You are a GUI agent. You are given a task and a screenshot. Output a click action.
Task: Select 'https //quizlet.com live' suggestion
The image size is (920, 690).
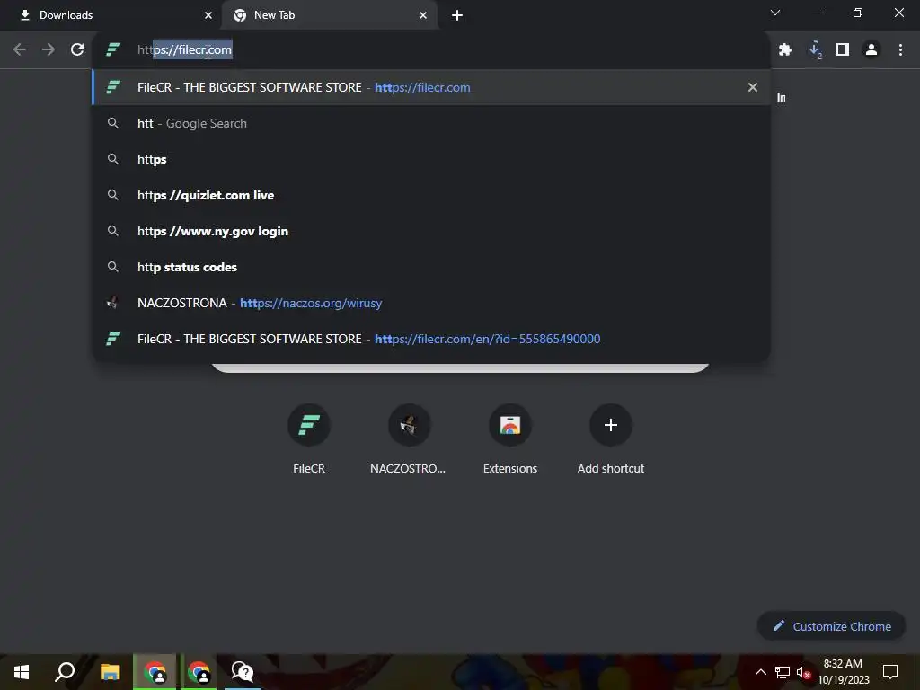[431, 195]
